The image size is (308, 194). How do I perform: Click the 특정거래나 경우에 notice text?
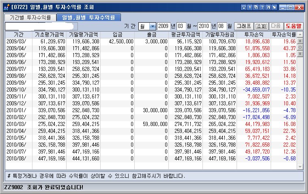[96, 176]
